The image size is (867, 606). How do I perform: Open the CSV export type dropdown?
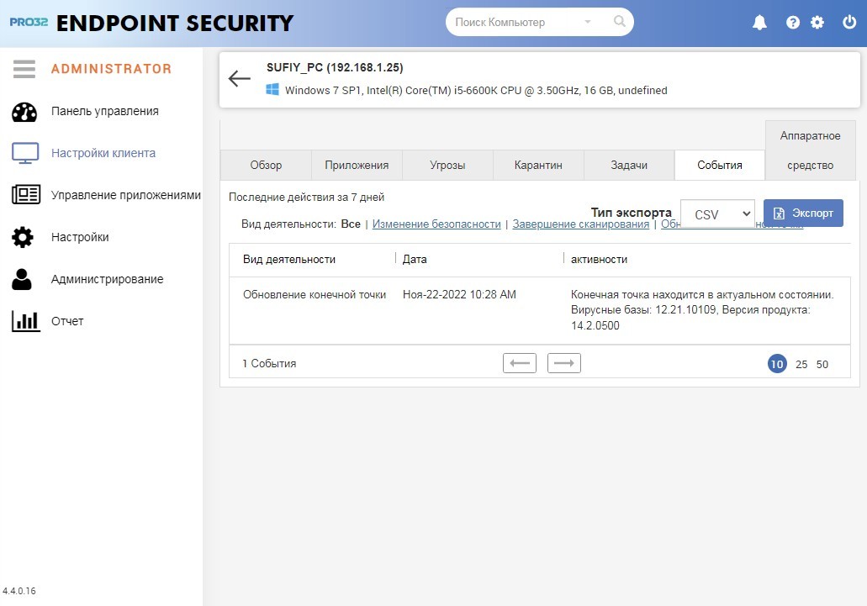click(717, 213)
